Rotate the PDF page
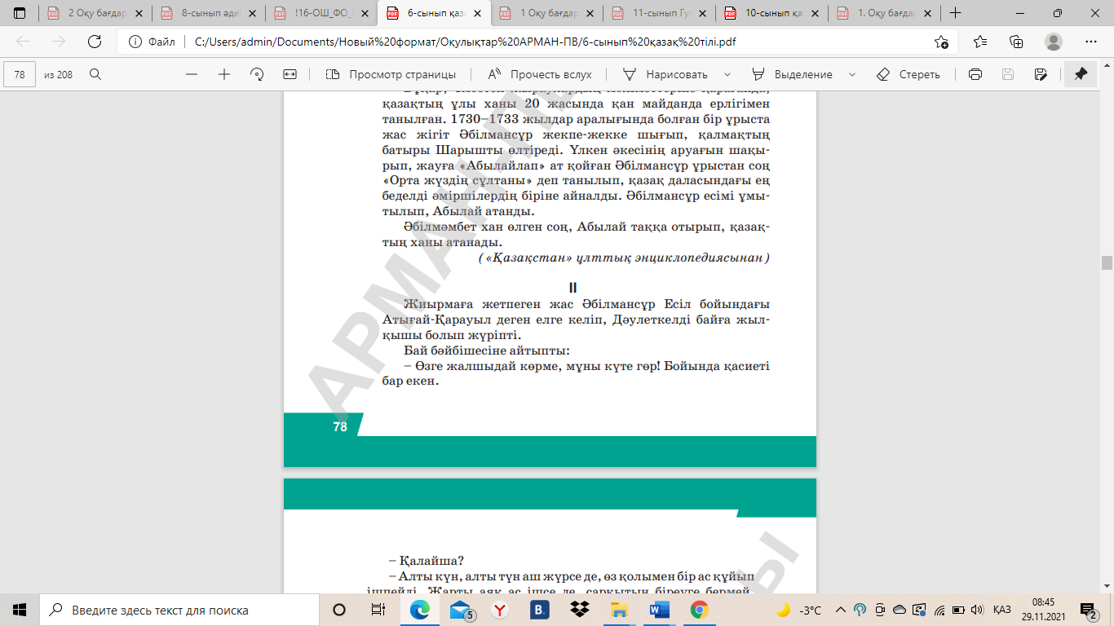Image resolution: width=1114 pixels, height=626 pixels. (257, 74)
